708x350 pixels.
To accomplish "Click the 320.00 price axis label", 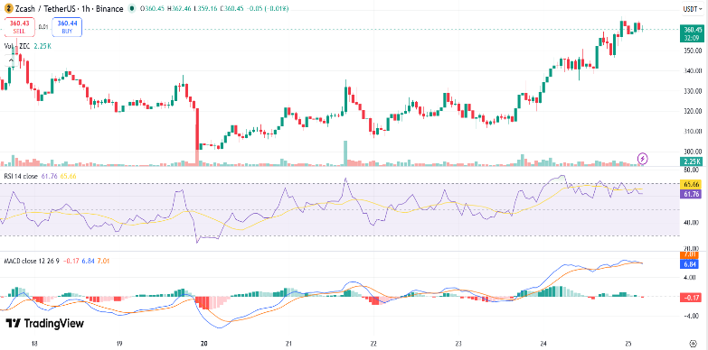I will [x=693, y=111].
